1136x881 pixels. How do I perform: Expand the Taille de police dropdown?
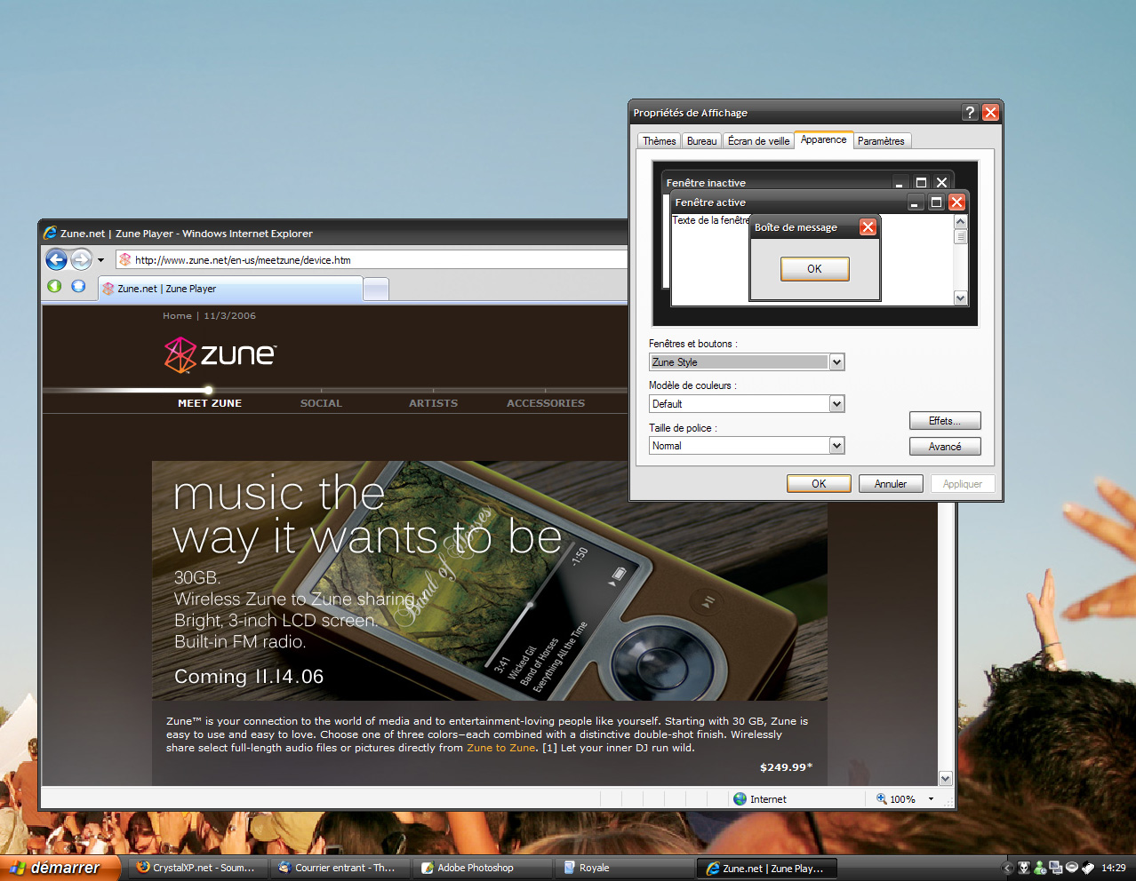[x=836, y=446]
